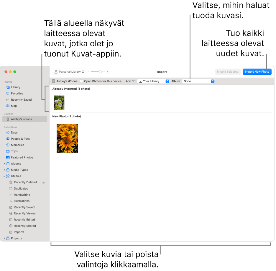
Task: Enable Open Photos for this device checkbox
Action: pyautogui.click(x=81, y=81)
